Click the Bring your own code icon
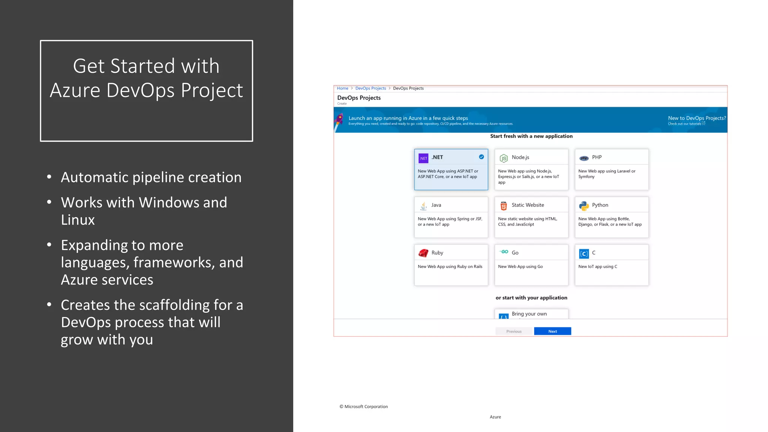 pos(504,316)
